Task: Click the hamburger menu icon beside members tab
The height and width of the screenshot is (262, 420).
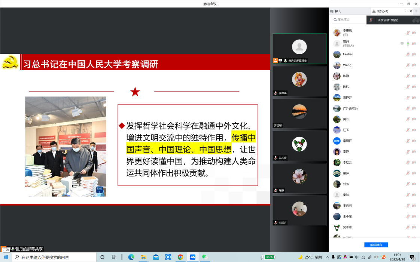Action: point(416,11)
